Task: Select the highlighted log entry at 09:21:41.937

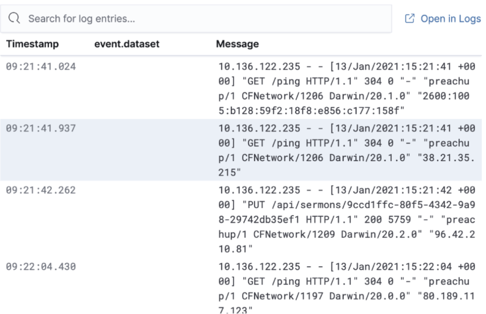Action: pos(239,151)
